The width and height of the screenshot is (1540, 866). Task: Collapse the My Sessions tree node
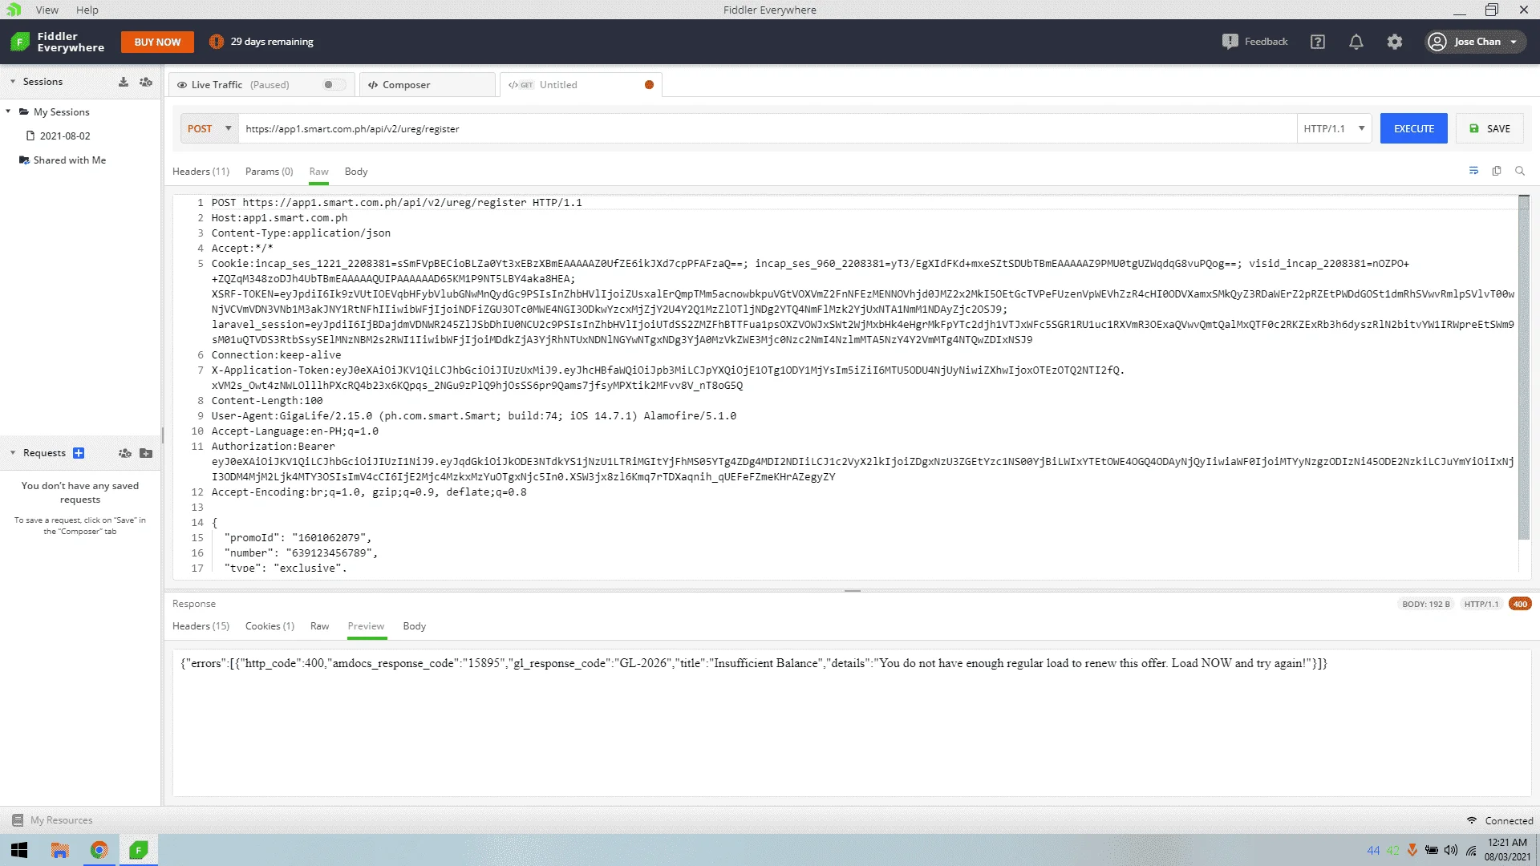[x=8, y=111]
